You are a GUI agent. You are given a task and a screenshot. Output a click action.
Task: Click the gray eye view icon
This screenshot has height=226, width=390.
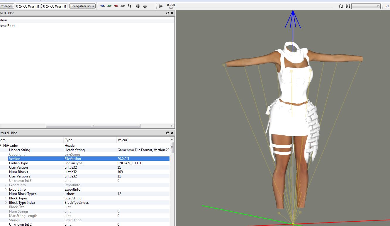pyautogui.click(x=123, y=6)
